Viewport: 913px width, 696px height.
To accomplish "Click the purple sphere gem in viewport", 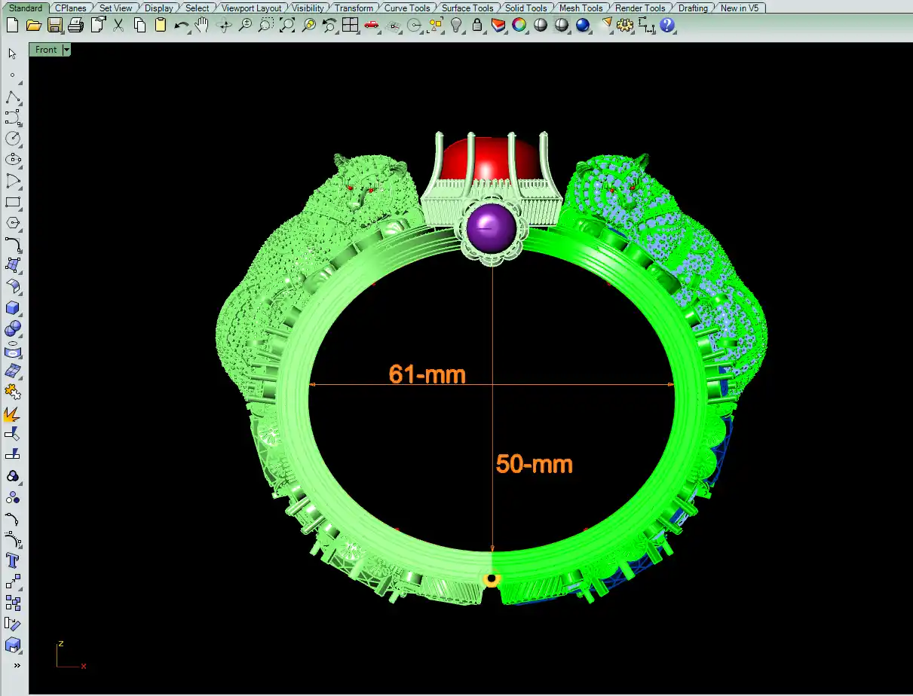I will coord(491,227).
